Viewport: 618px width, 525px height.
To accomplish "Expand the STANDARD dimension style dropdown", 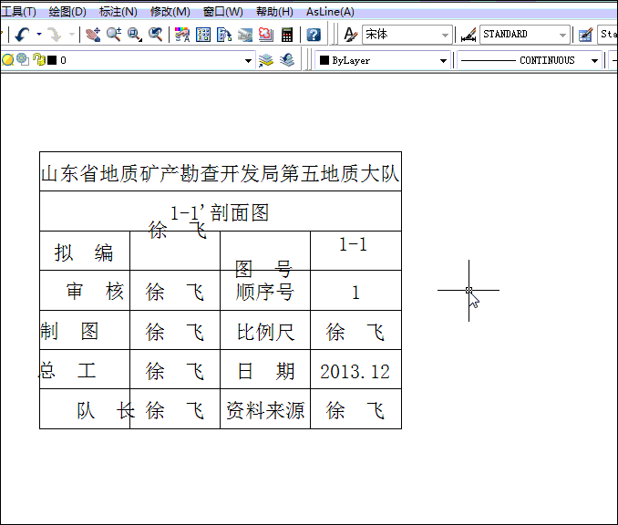I will click(x=563, y=35).
